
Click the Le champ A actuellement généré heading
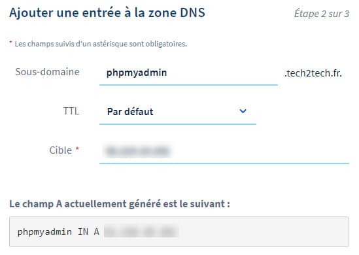(x=120, y=204)
